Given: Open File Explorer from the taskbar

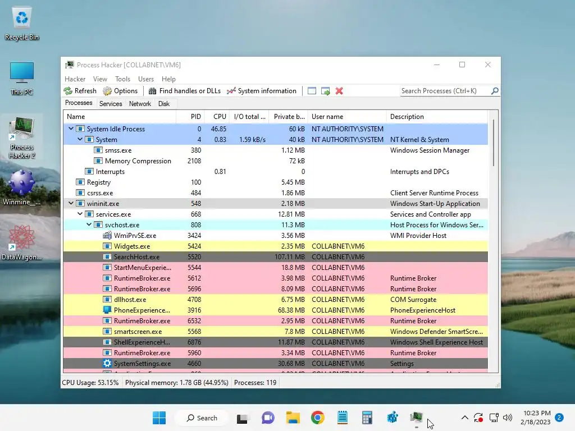Looking at the screenshot, I should point(293,418).
